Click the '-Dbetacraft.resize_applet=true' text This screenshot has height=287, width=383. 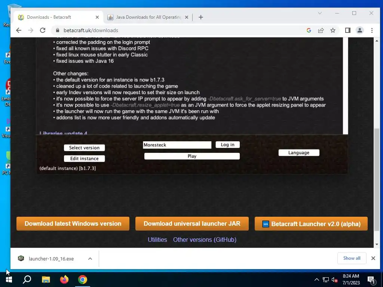click(x=145, y=105)
